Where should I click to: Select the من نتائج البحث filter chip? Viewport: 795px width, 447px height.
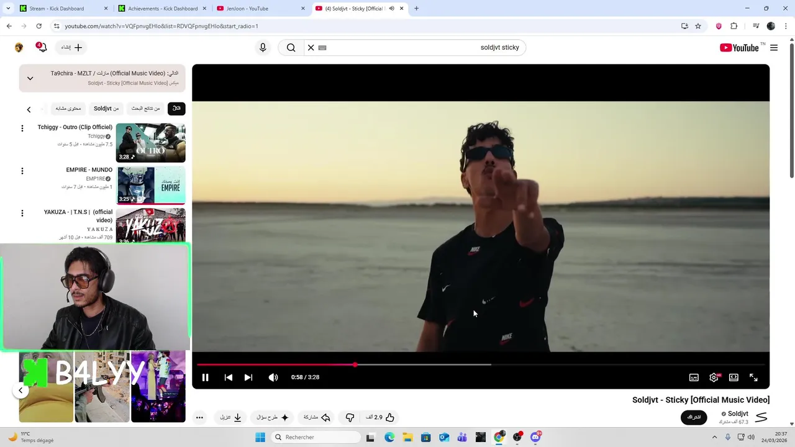coord(146,109)
